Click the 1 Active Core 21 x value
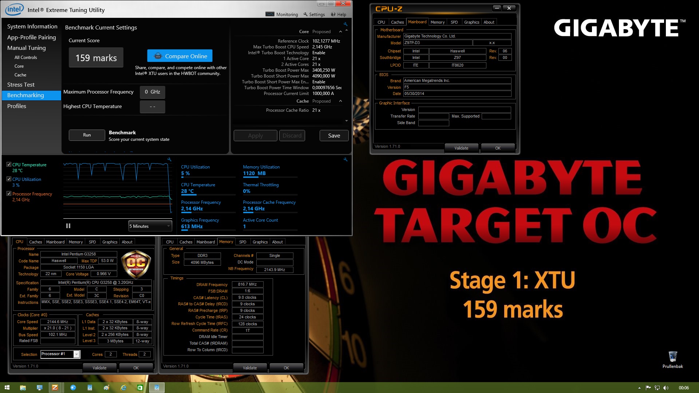This screenshot has height=393, width=699. [x=316, y=59]
